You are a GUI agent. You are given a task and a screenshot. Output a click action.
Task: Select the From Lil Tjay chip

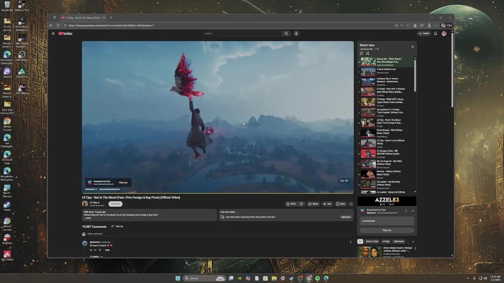click(x=372, y=241)
